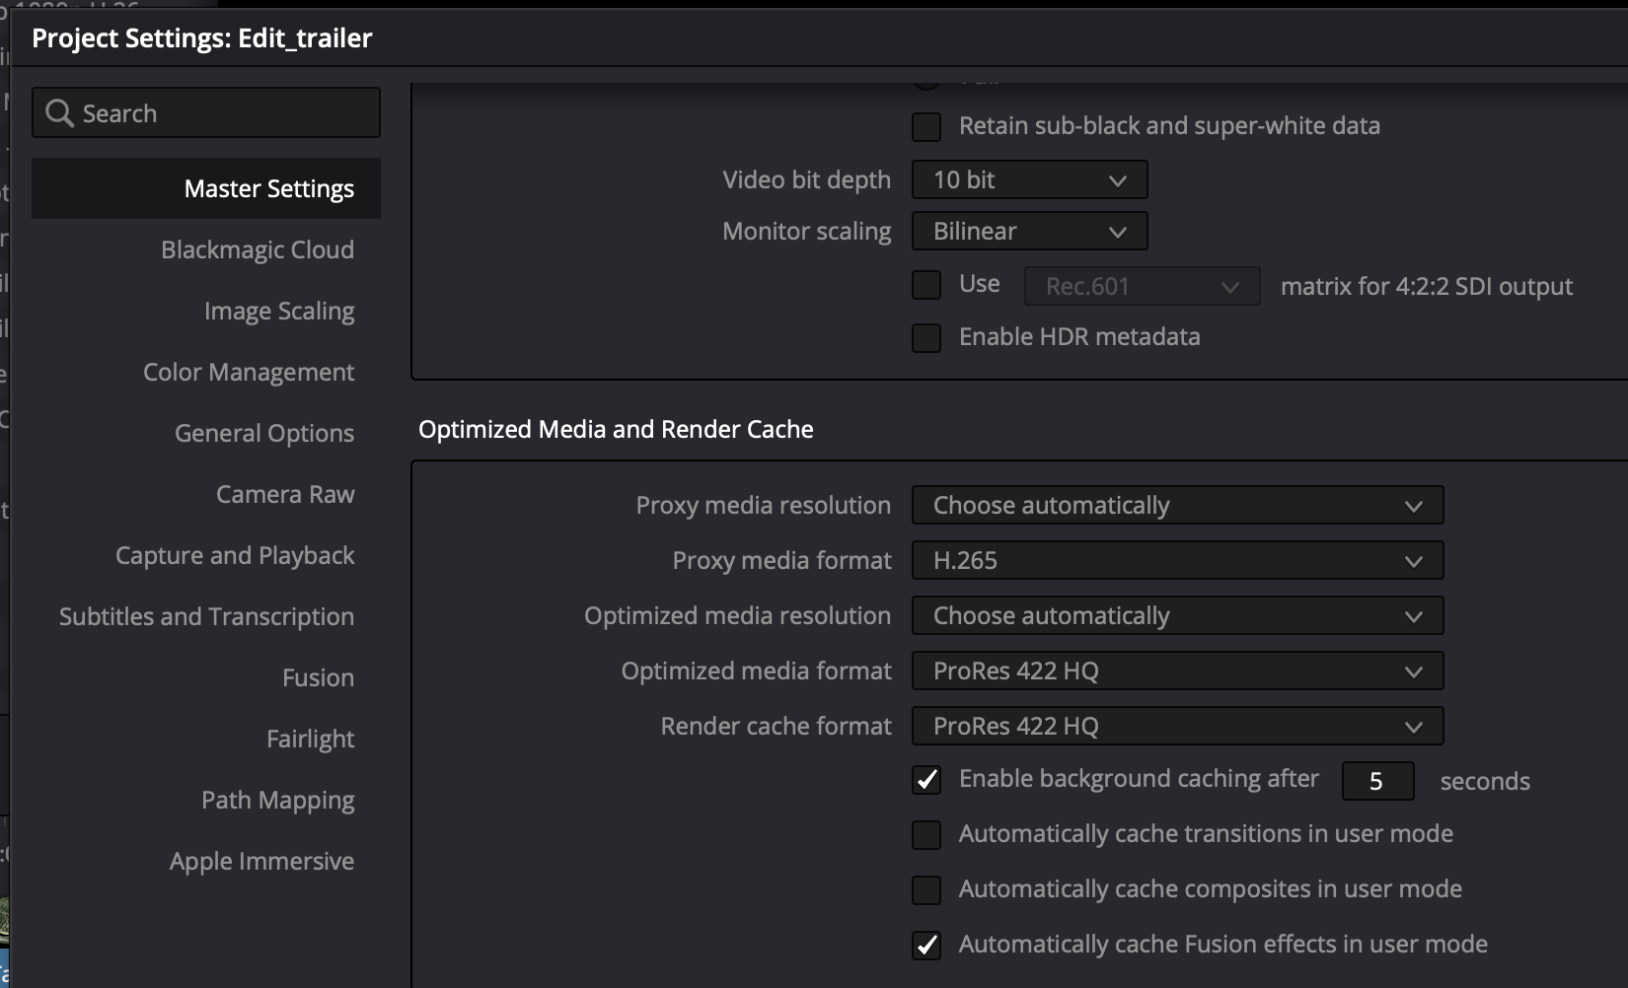Enable automatically cache transitions in user mode
This screenshot has width=1628, height=988.
coord(926,835)
